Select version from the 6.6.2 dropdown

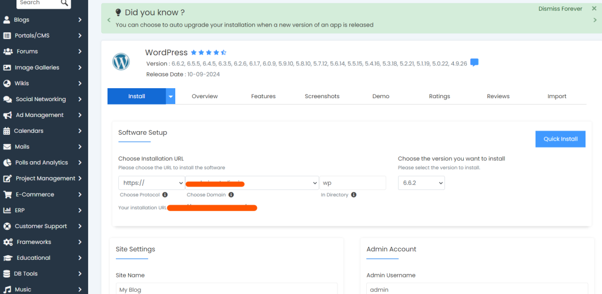coord(421,183)
